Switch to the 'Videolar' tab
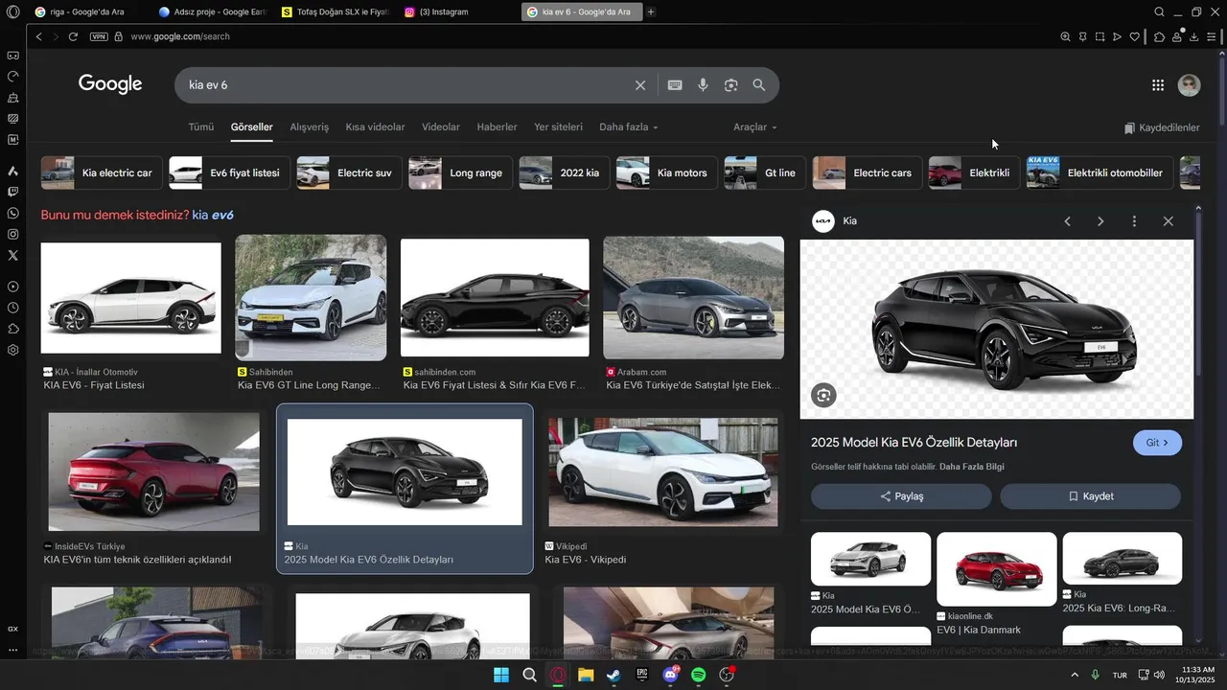Viewport: 1227px width, 690px height. point(441,127)
